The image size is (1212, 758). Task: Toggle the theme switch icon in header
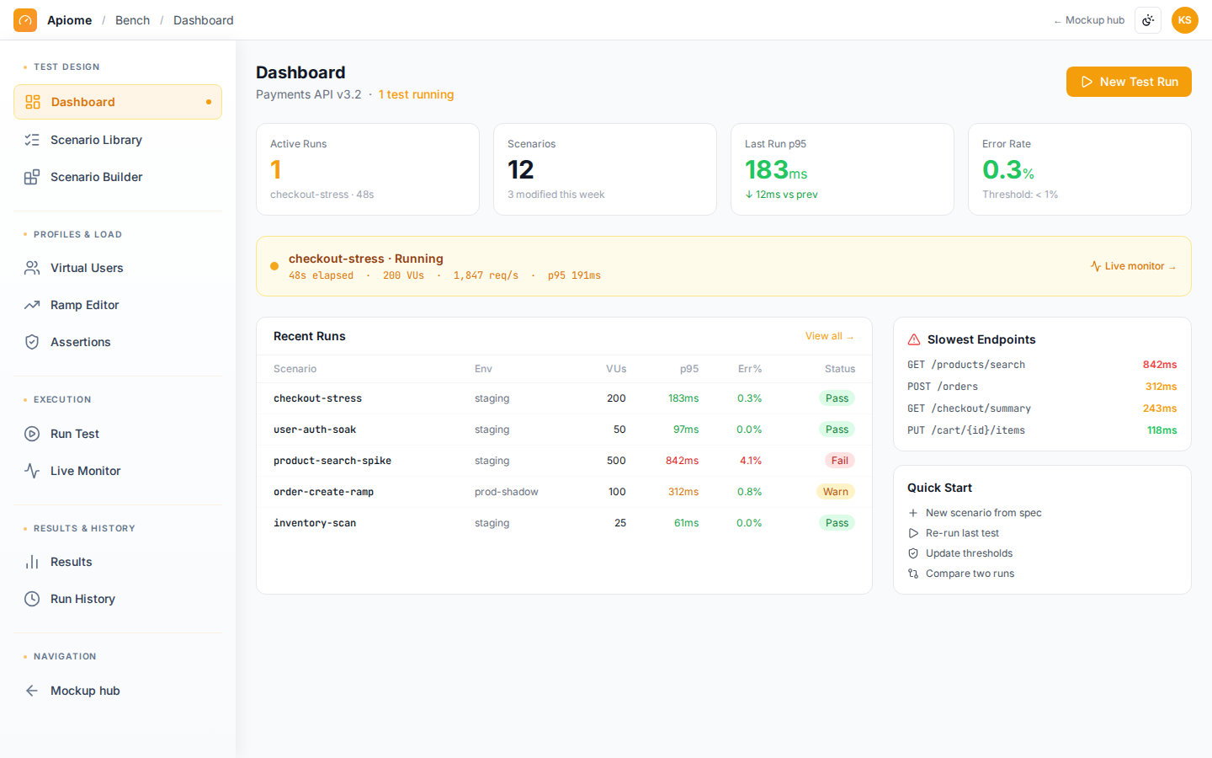[x=1148, y=20]
